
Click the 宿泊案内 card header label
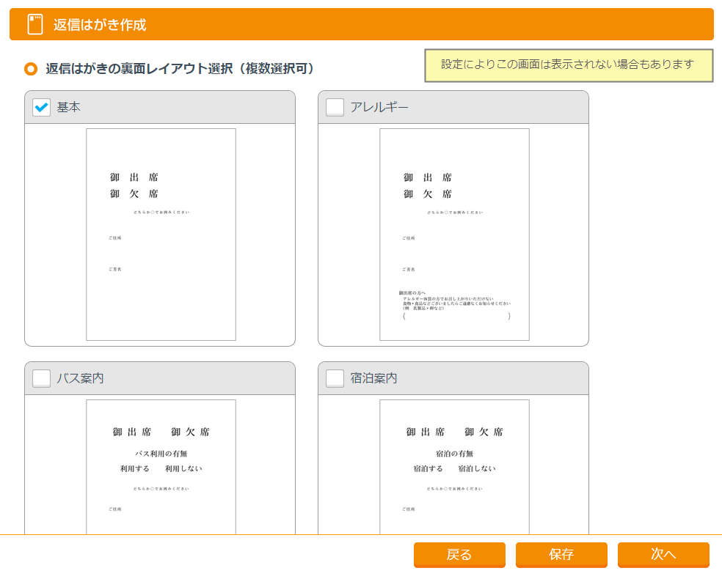click(x=373, y=379)
